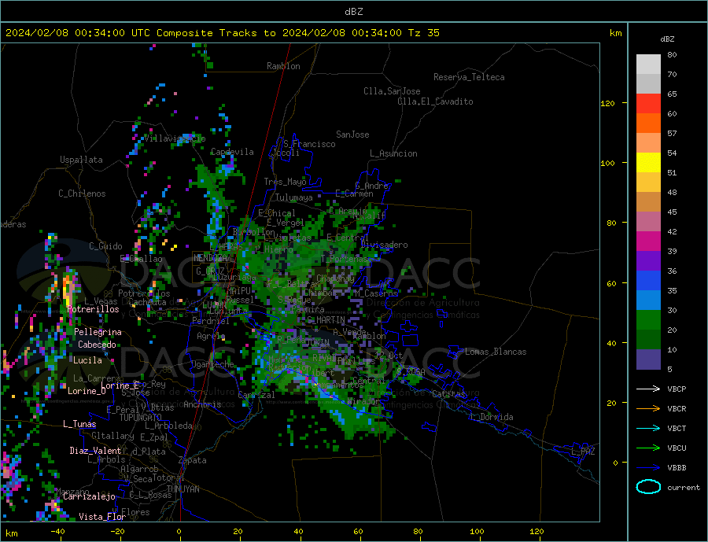Click the 'Zapata' map label
The height and width of the screenshot is (542, 708).
(192, 460)
